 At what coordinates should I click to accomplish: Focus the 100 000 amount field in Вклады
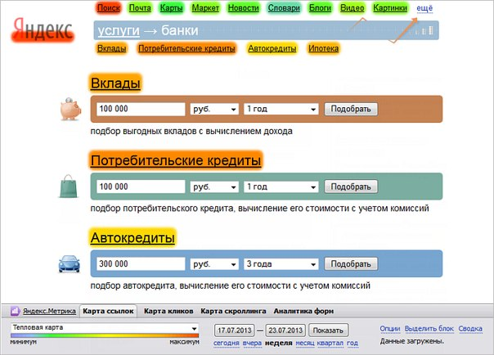click(x=141, y=109)
